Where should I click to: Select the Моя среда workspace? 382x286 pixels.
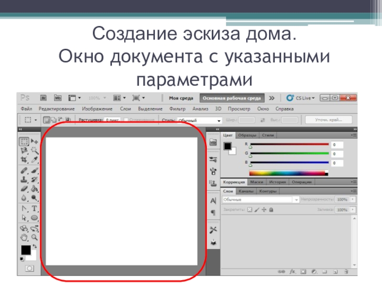pos(181,98)
